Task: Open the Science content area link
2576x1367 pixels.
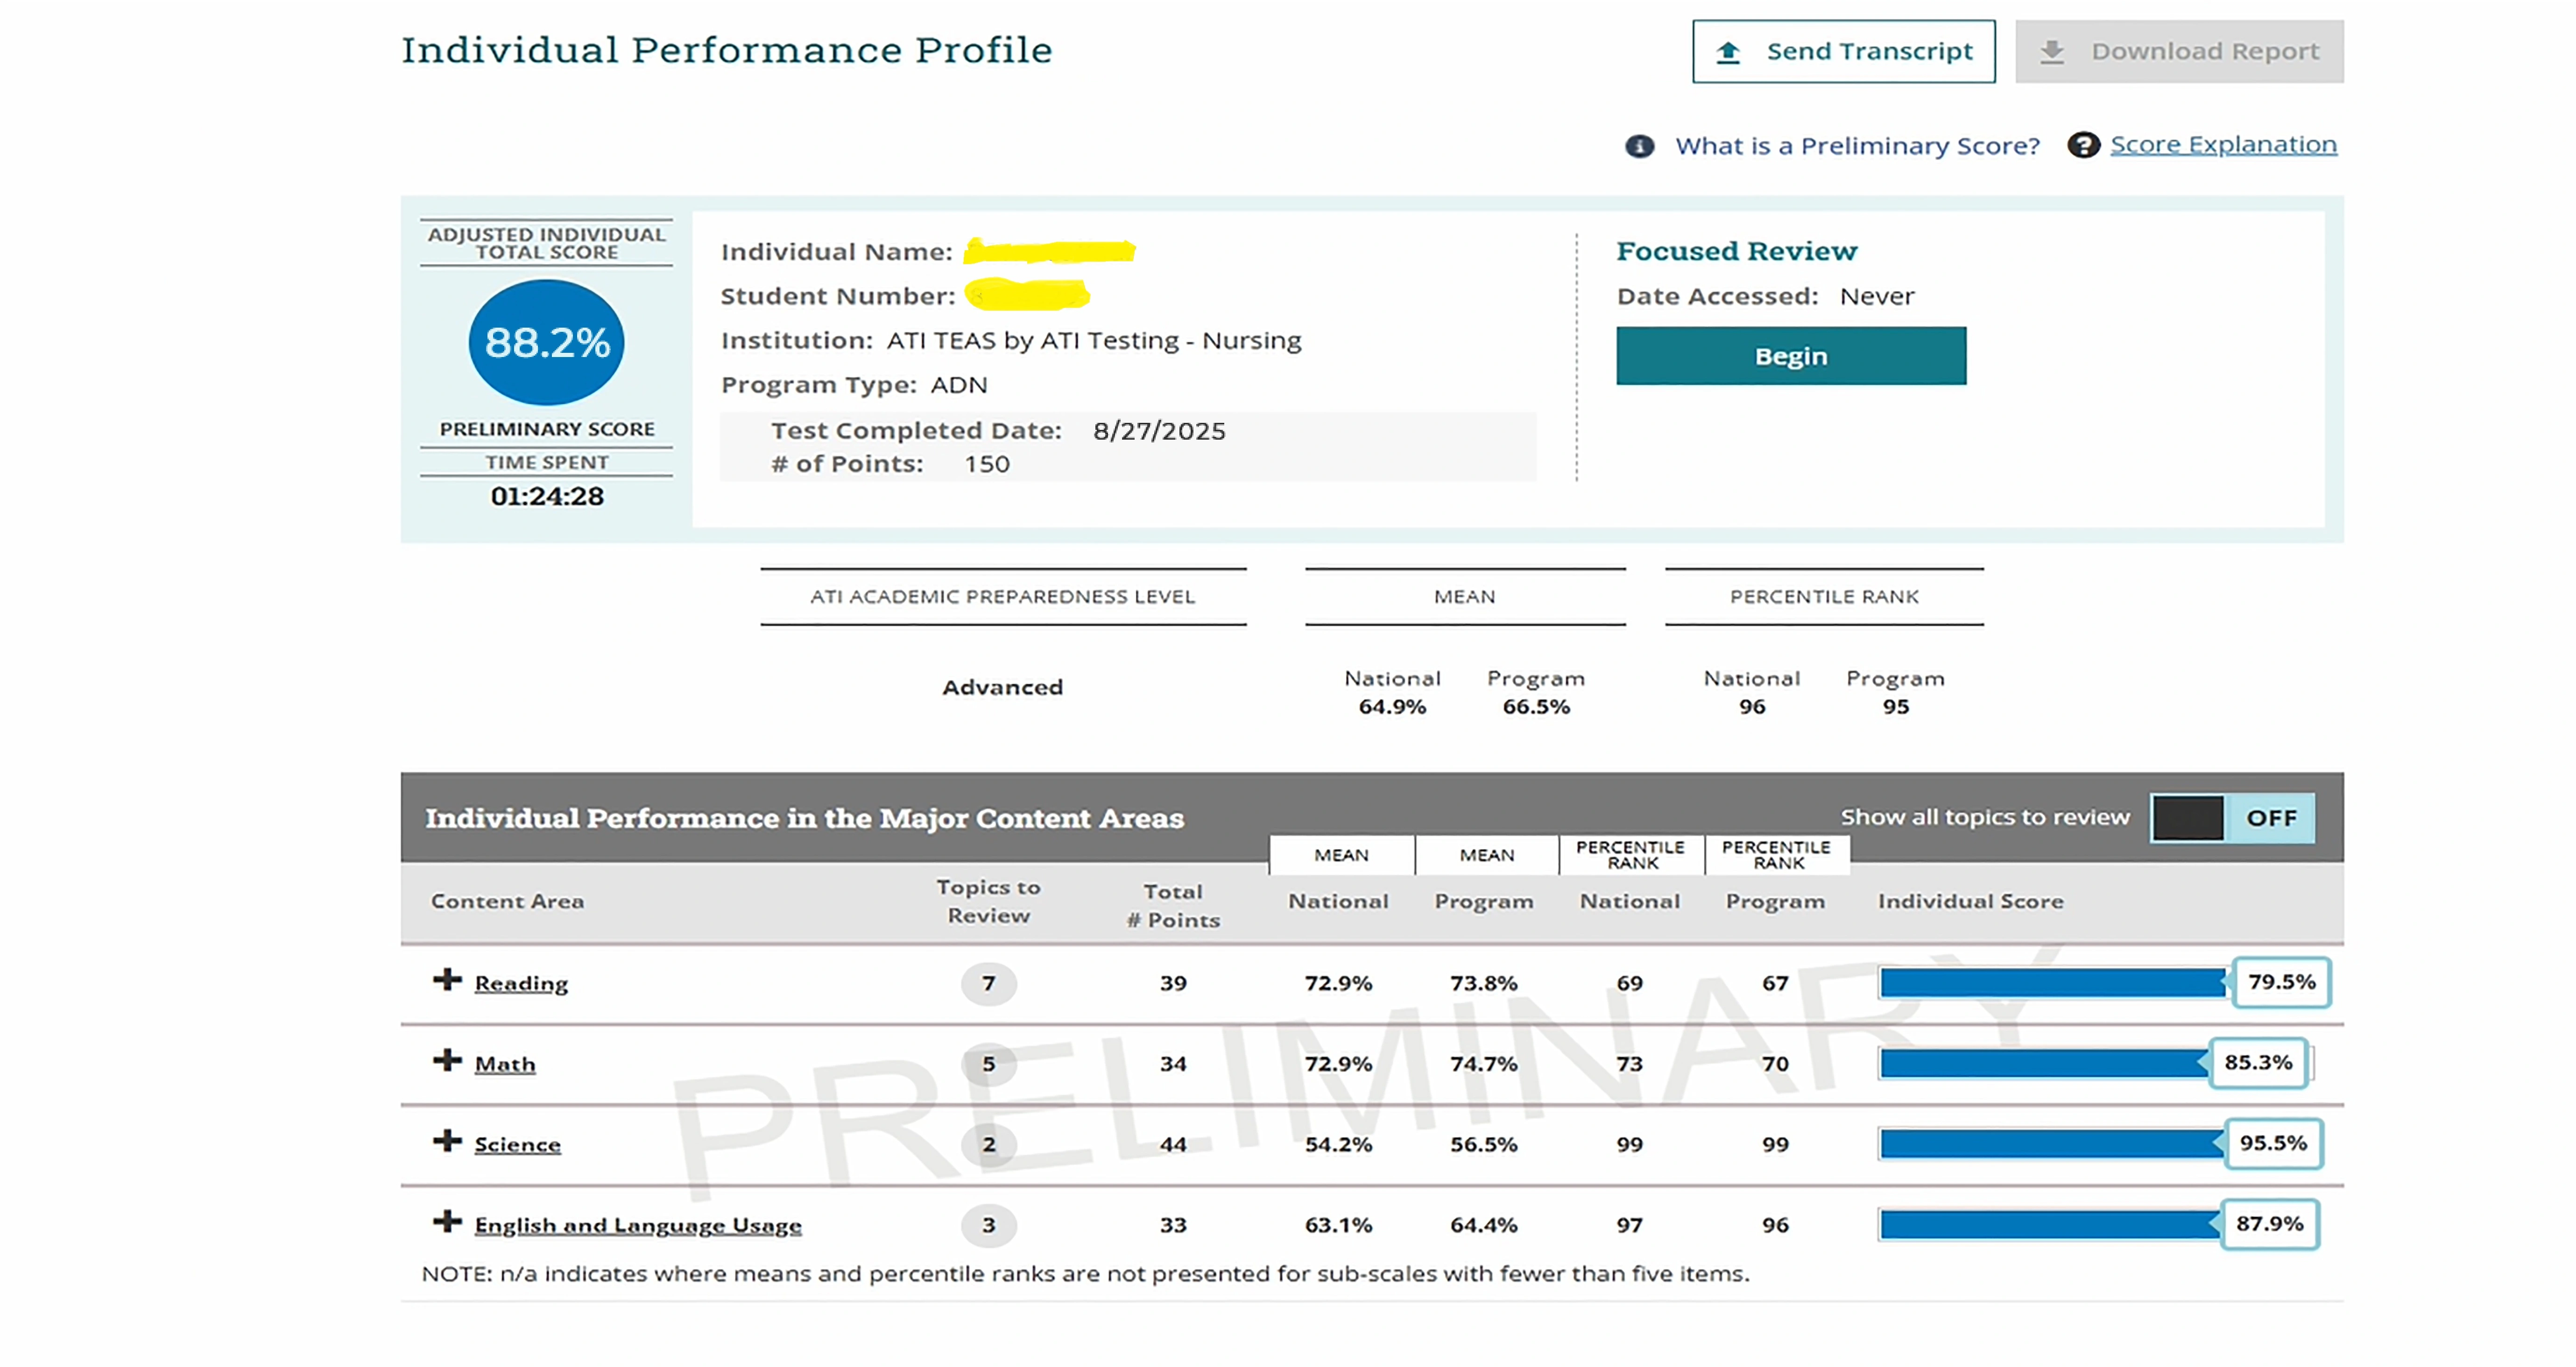Action: (x=517, y=1145)
